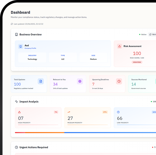Click the Total Updates document icon

[x=41, y=81]
